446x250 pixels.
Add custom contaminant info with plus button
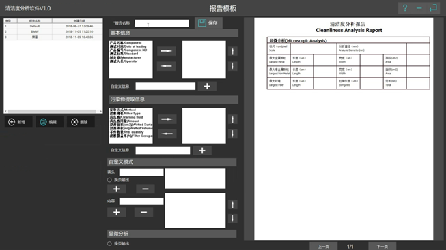pos(202,151)
